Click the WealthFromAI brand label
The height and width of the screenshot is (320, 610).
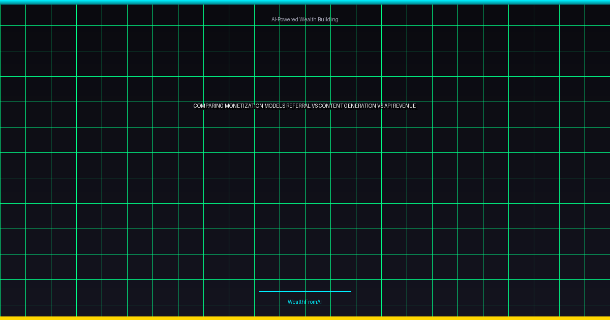304,302
